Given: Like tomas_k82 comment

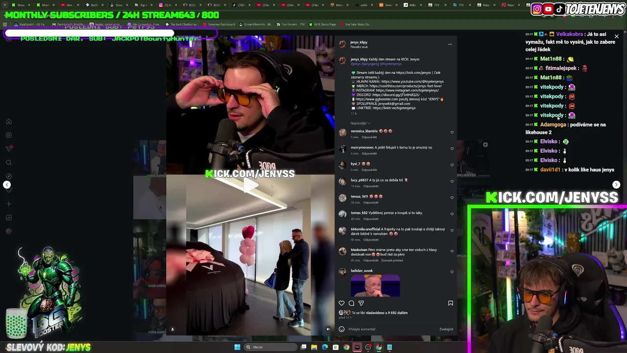Looking at the screenshot, I should 452,214.
